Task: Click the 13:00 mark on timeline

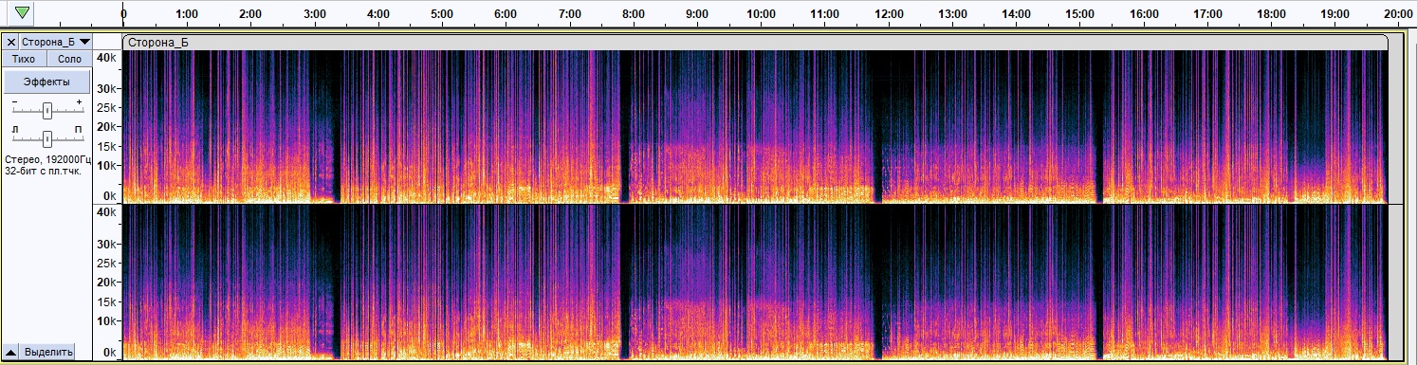Action: (952, 14)
